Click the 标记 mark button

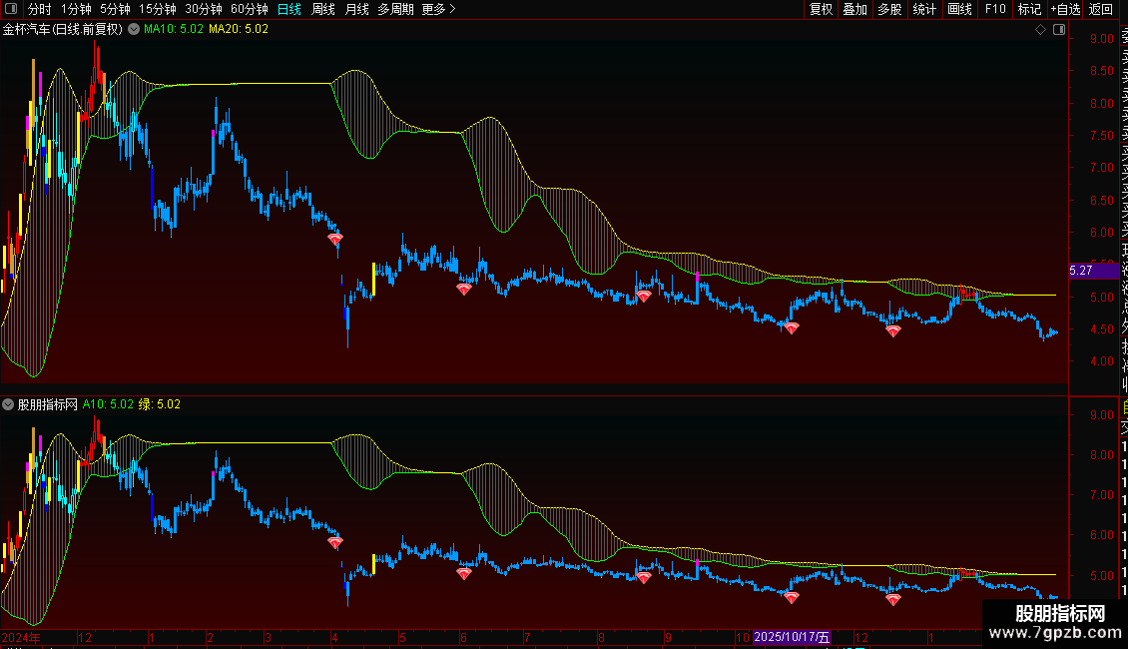1029,9
